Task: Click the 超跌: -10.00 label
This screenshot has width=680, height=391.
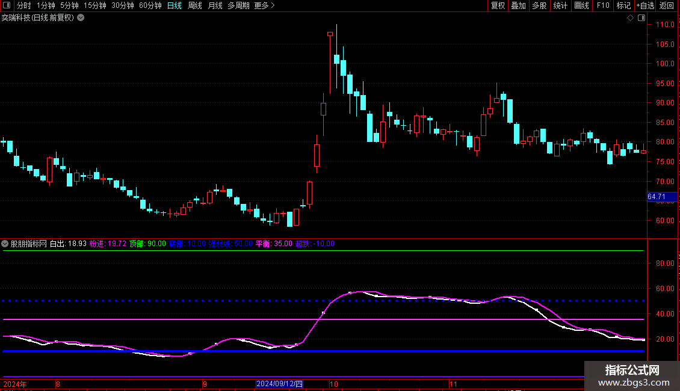Action: pos(315,244)
